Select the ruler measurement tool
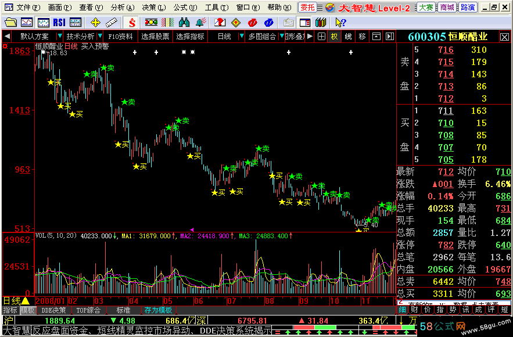 pos(111,23)
